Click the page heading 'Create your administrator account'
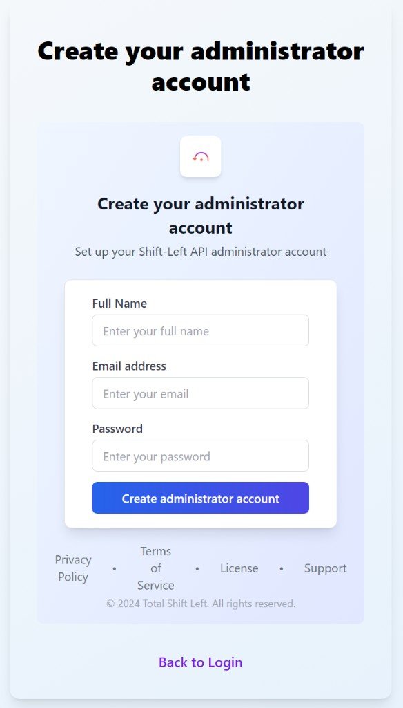Viewport: 403px width, 708px height. [x=200, y=66]
